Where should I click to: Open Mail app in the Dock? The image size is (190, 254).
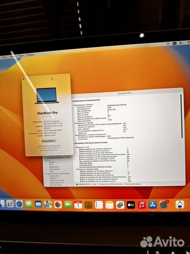[38, 204]
